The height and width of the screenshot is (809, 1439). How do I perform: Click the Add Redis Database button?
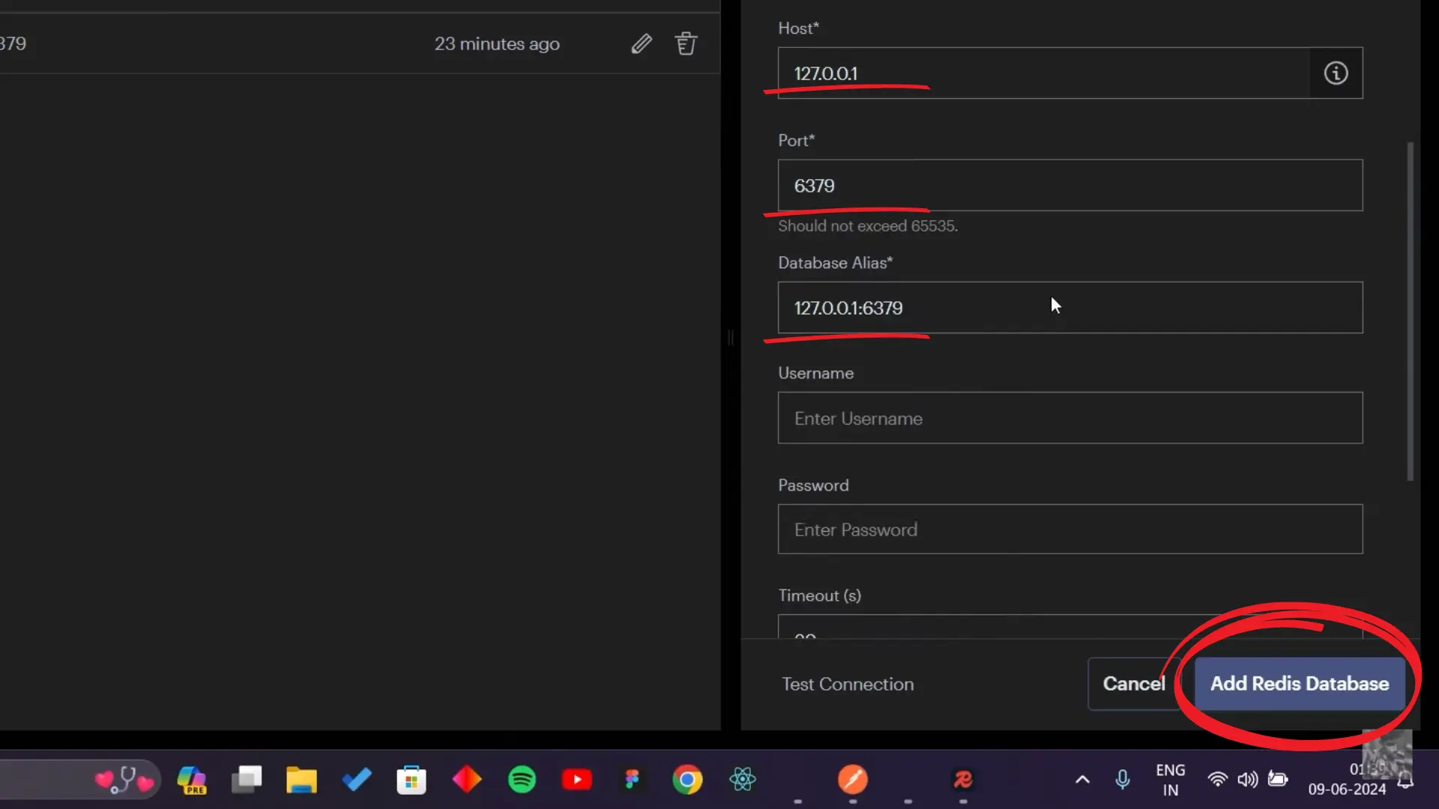[x=1300, y=684]
